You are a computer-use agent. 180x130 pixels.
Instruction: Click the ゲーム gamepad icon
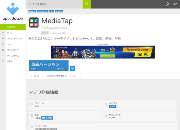(3, 33)
